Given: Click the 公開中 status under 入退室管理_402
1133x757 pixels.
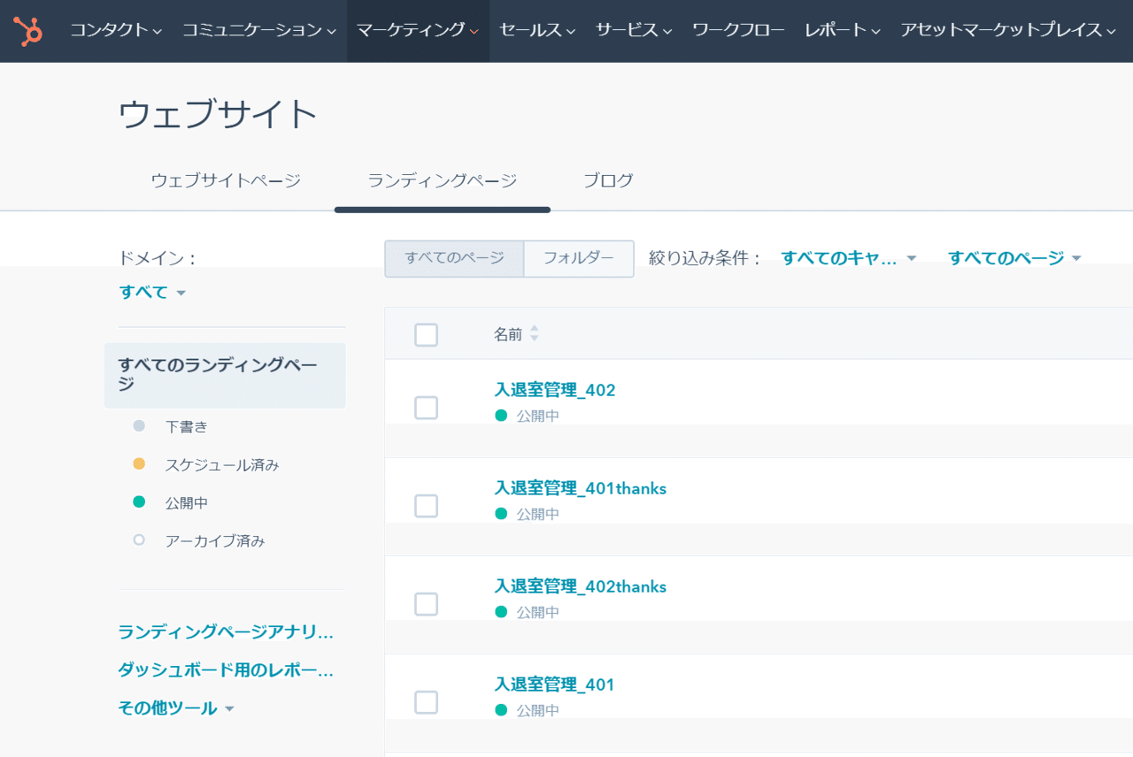Looking at the screenshot, I should [528, 416].
